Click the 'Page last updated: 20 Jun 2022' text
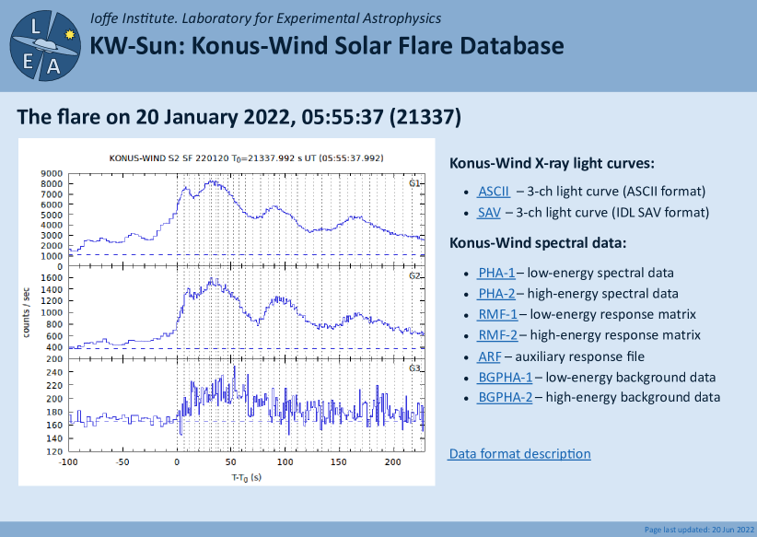Screen dimensions: 757x537 coord(699,530)
